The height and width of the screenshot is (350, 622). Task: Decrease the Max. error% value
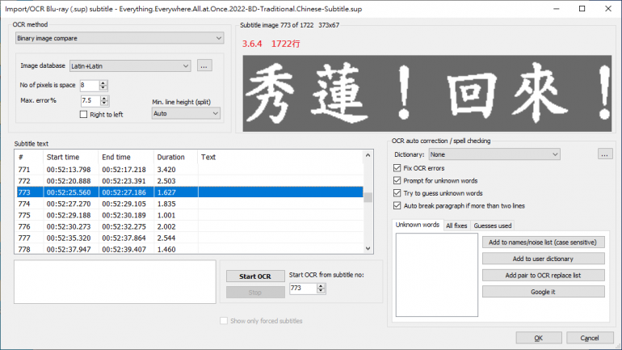coord(104,103)
